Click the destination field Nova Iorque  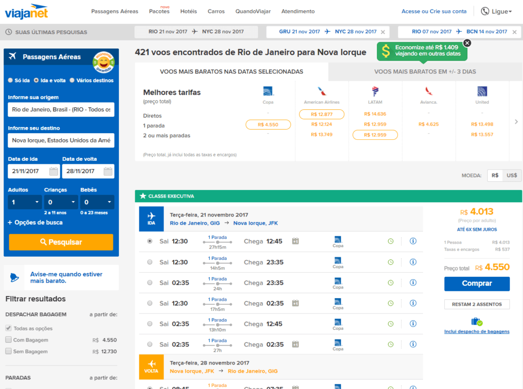coord(61,140)
